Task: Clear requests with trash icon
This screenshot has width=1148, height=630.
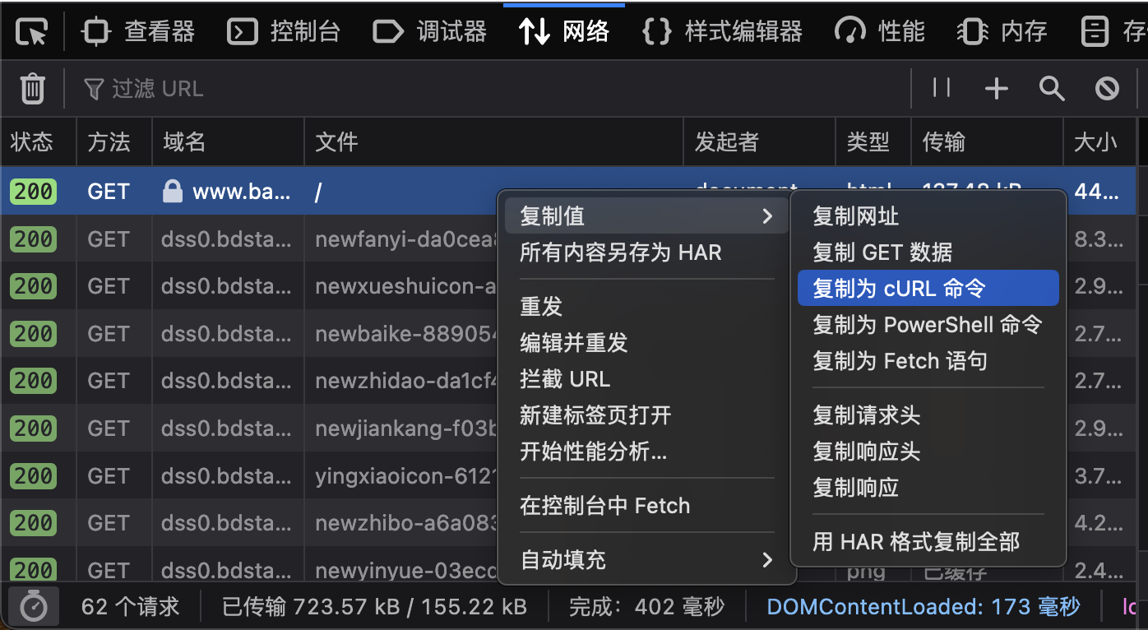Action: (32, 88)
